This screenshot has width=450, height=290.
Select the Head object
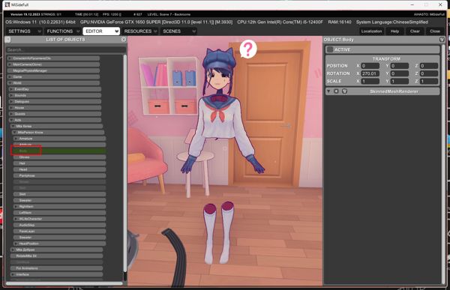pyautogui.click(x=60, y=169)
